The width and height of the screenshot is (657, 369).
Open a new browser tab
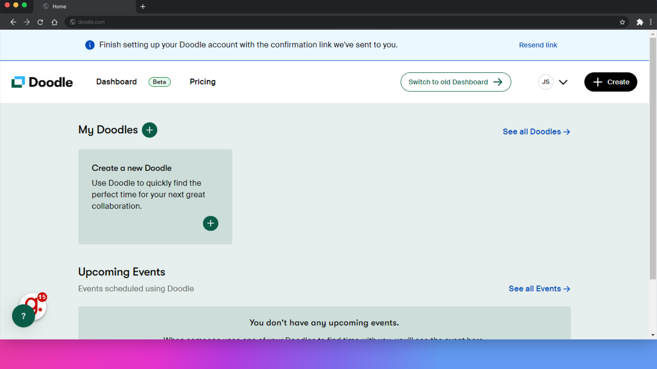tap(143, 6)
